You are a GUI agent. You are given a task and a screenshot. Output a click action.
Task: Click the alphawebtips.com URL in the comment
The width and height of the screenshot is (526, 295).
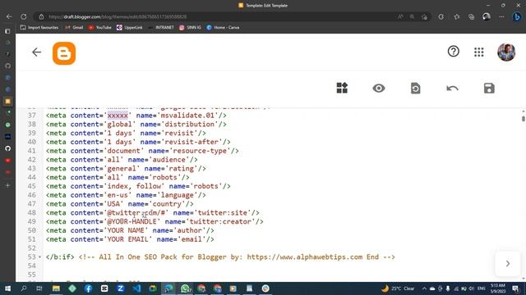[x=305, y=256]
